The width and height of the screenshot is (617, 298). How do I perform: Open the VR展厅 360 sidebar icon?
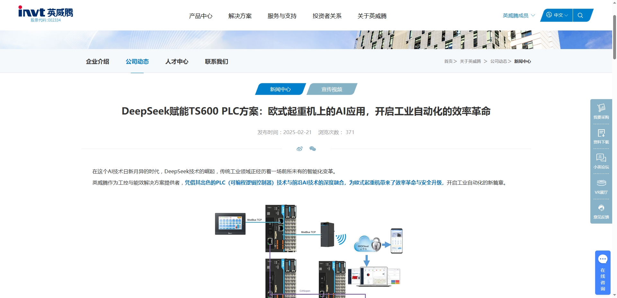[601, 187]
